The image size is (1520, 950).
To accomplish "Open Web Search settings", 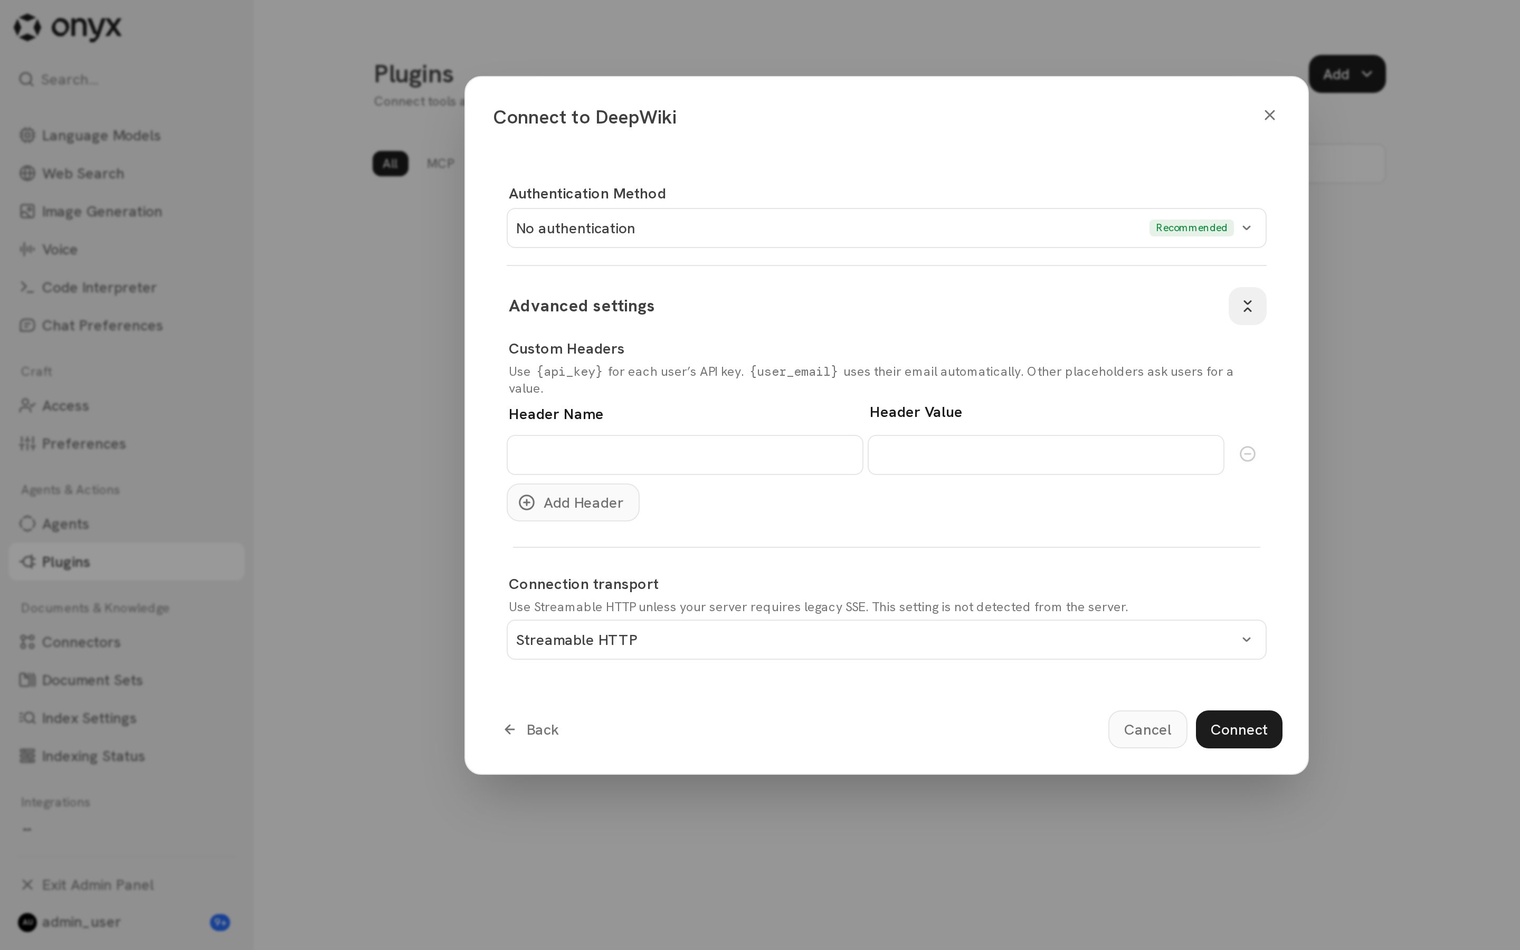I will [126, 174].
